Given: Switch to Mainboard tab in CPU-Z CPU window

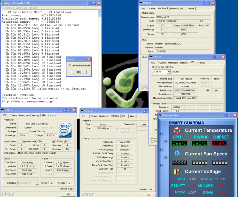Looking at the screenshot, I should coord(24,115).
